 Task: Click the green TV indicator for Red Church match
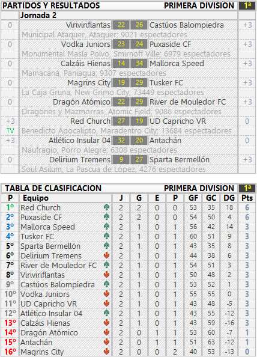10,130
